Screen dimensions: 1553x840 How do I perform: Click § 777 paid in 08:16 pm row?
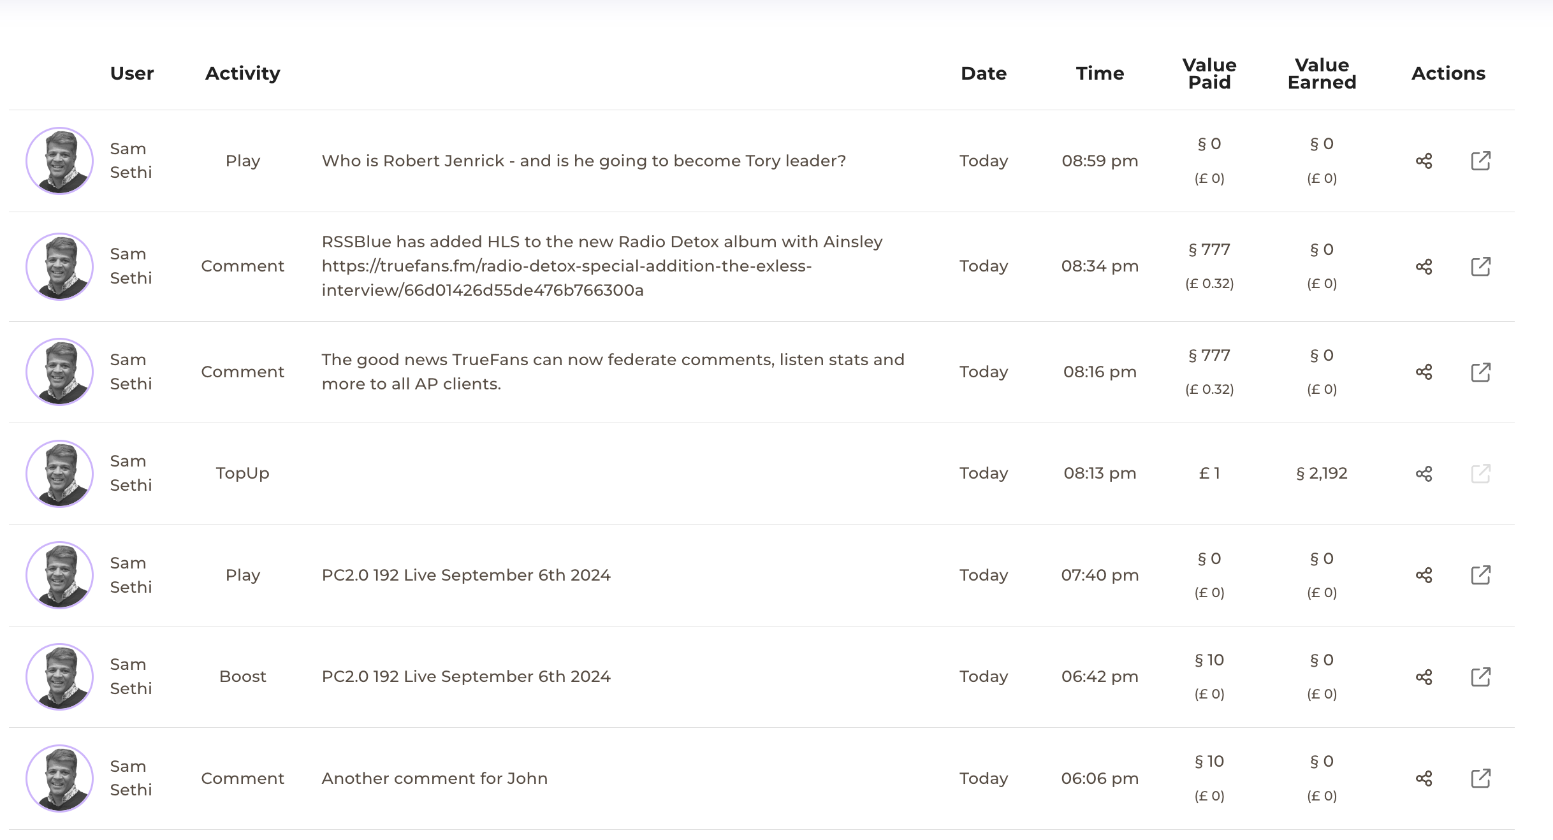pos(1209,355)
